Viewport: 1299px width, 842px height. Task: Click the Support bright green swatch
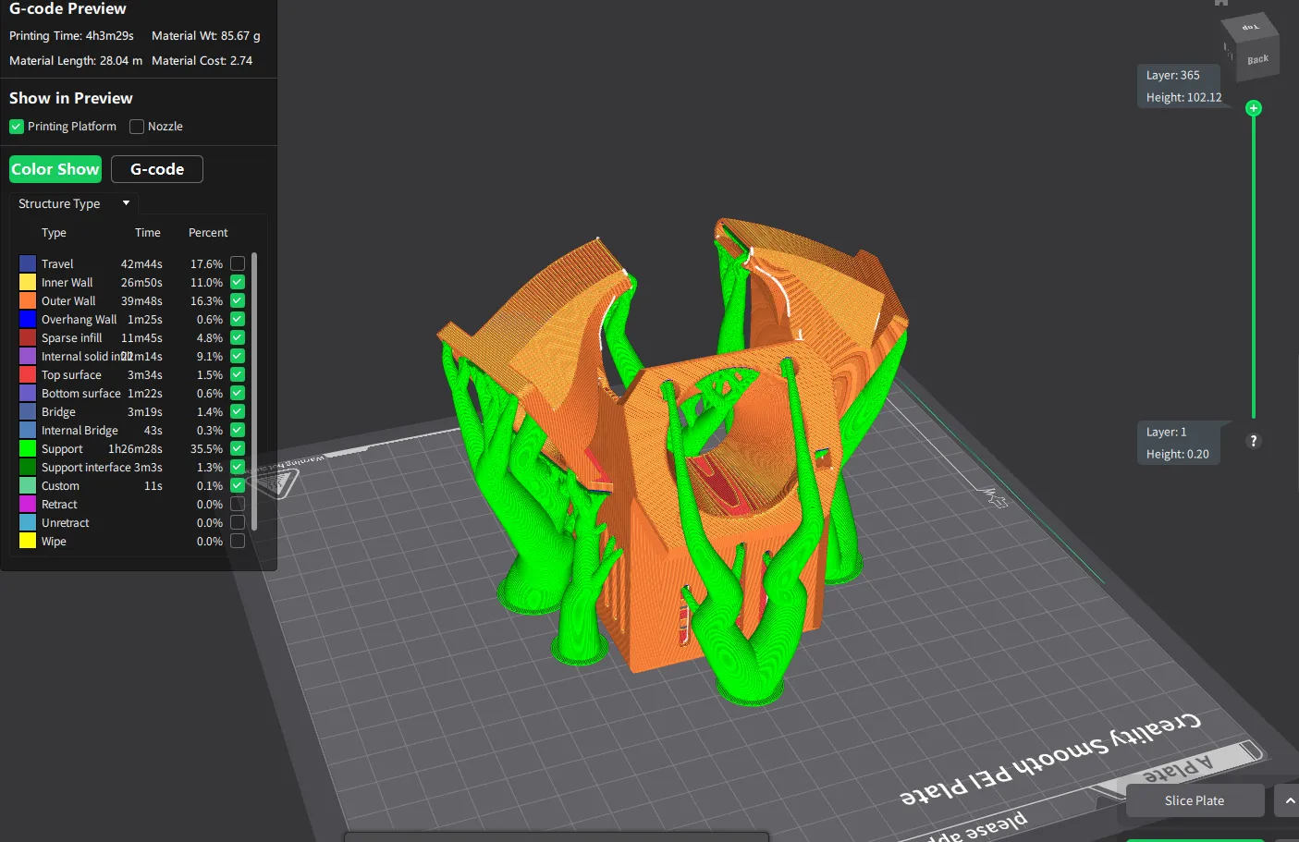click(x=28, y=448)
